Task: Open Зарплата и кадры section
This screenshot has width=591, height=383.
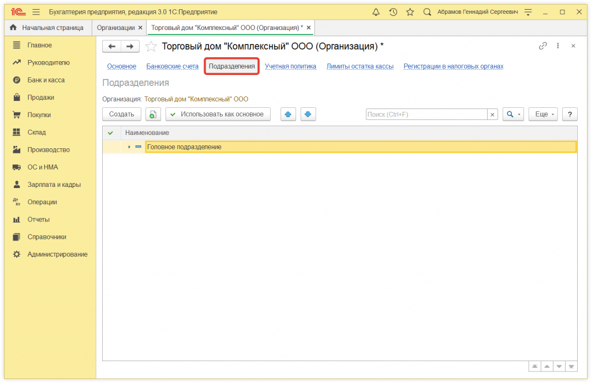Action: (x=54, y=185)
